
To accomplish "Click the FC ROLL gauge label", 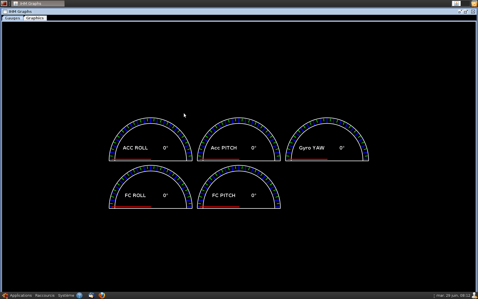I will (135, 195).
